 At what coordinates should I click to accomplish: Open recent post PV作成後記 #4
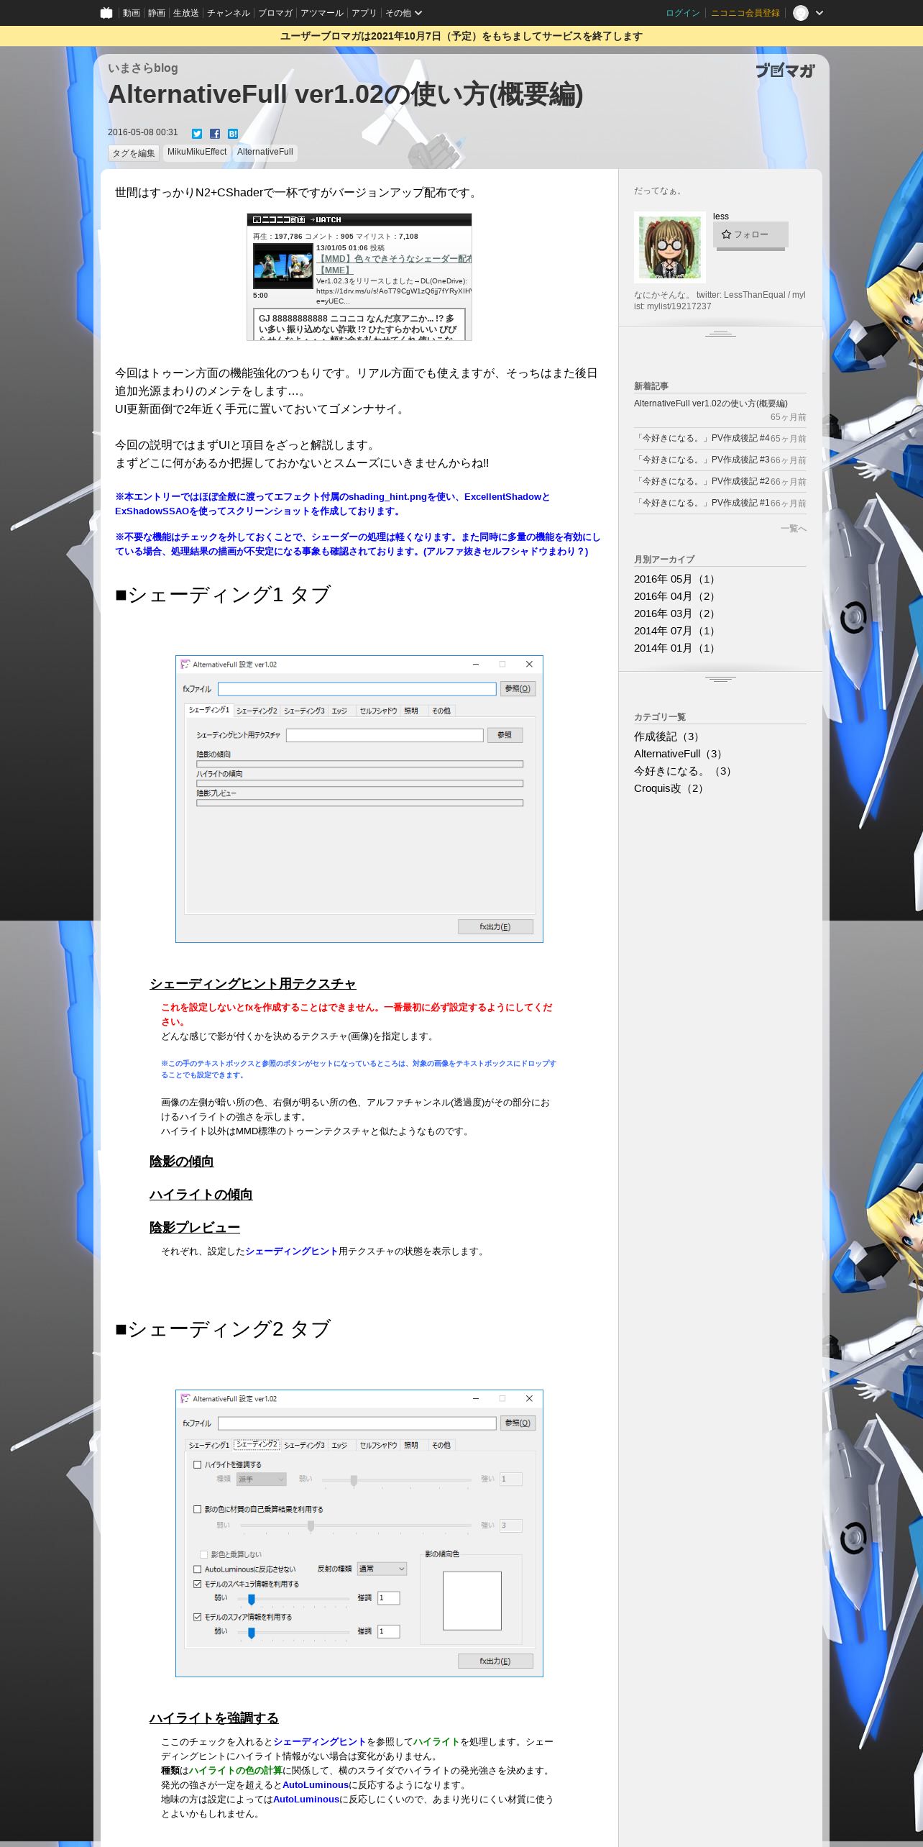[702, 438]
